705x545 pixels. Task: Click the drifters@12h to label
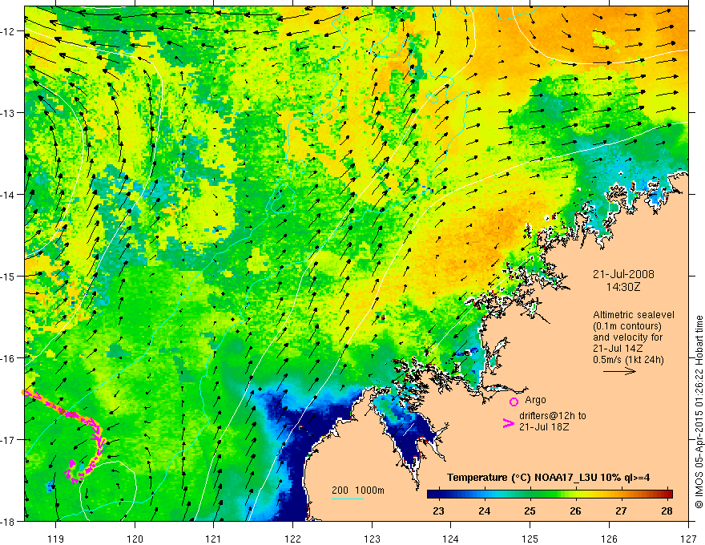pyautogui.click(x=553, y=416)
